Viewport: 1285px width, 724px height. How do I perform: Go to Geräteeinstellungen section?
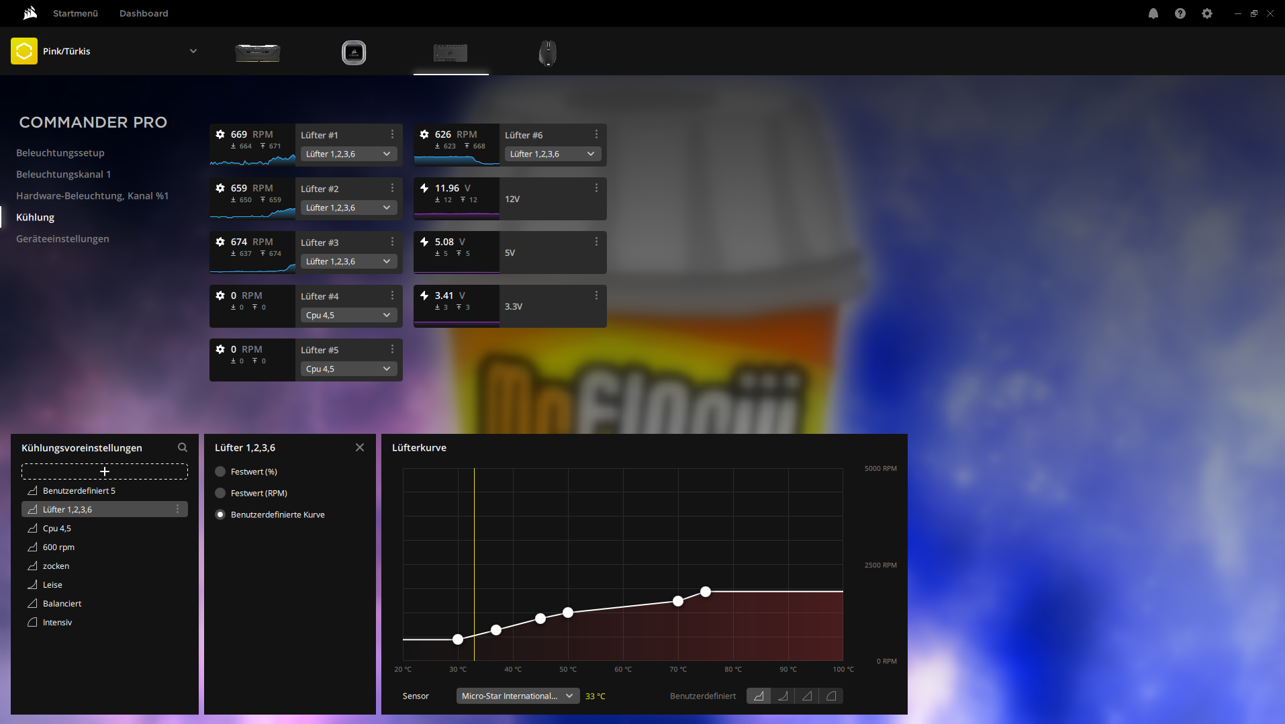click(x=62, y=238)
